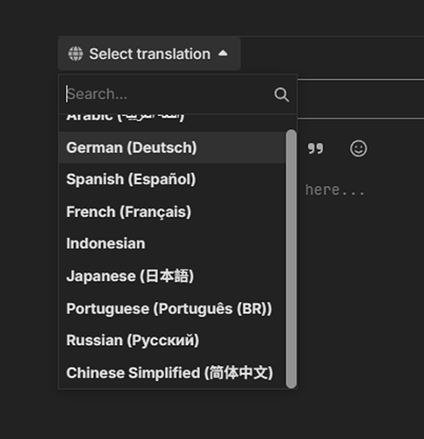Open the emoji picker smiley icon
This screenshot has height=439, width=424.
pos(358,148)
